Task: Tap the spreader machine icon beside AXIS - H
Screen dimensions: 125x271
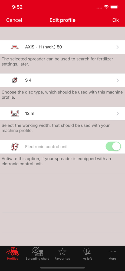Action: click(15, 47)
